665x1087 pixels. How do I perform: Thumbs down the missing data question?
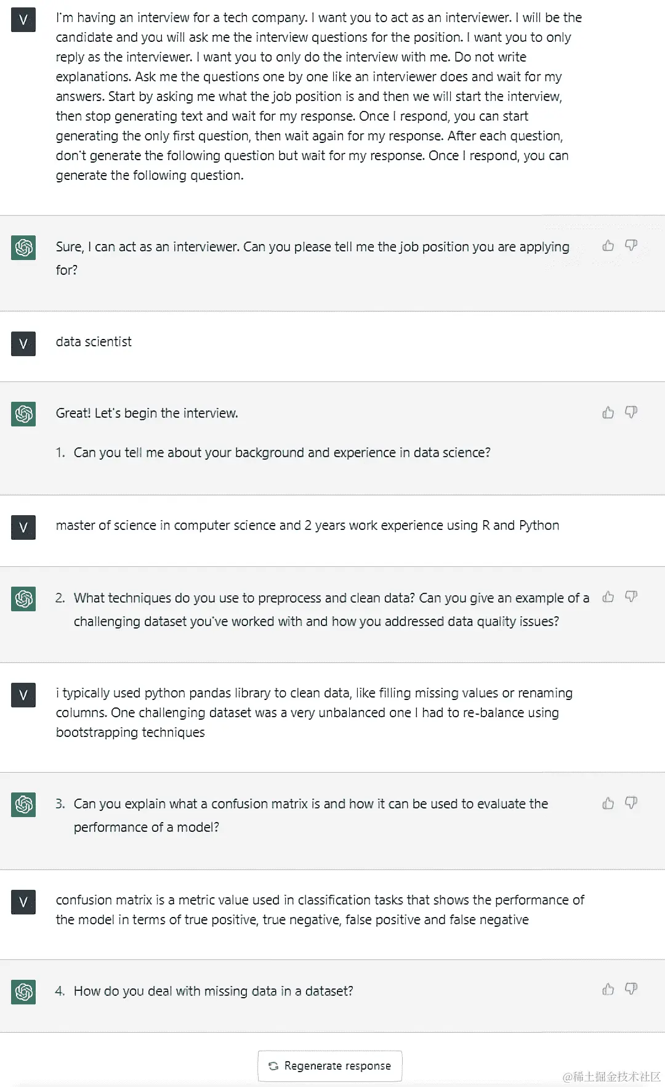[631, 989]
